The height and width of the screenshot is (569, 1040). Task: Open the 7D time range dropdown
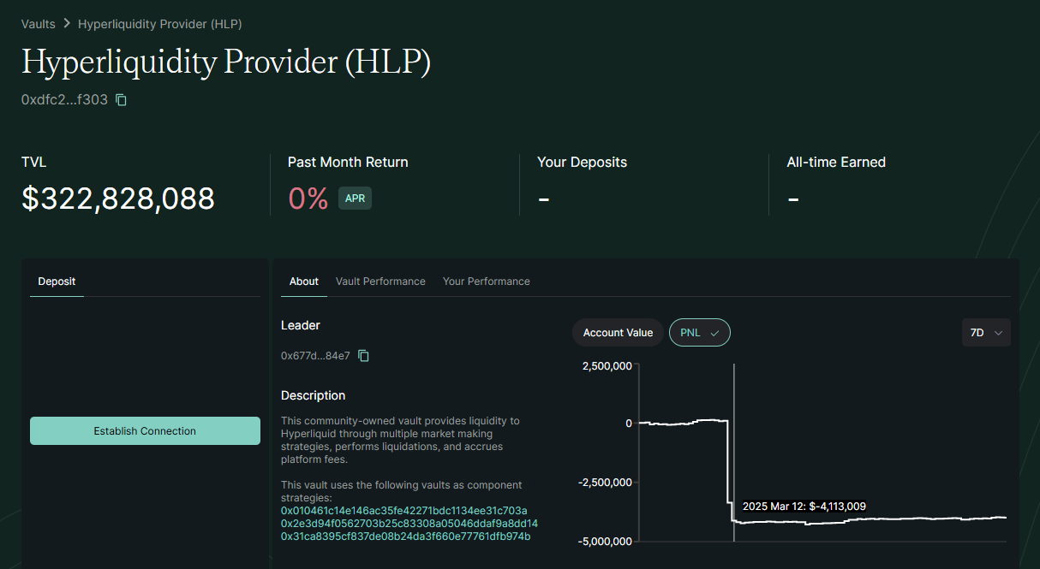tap(986, 333)
